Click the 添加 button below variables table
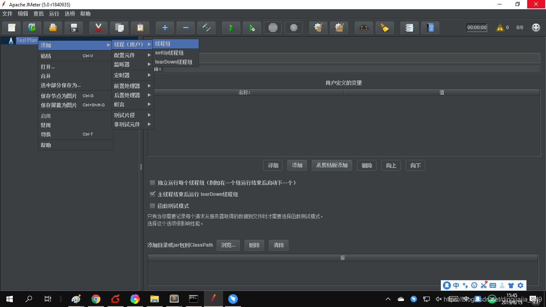 tap(297, 165)
